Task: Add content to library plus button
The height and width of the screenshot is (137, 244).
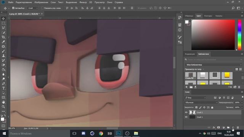Action: coord(186,87)
